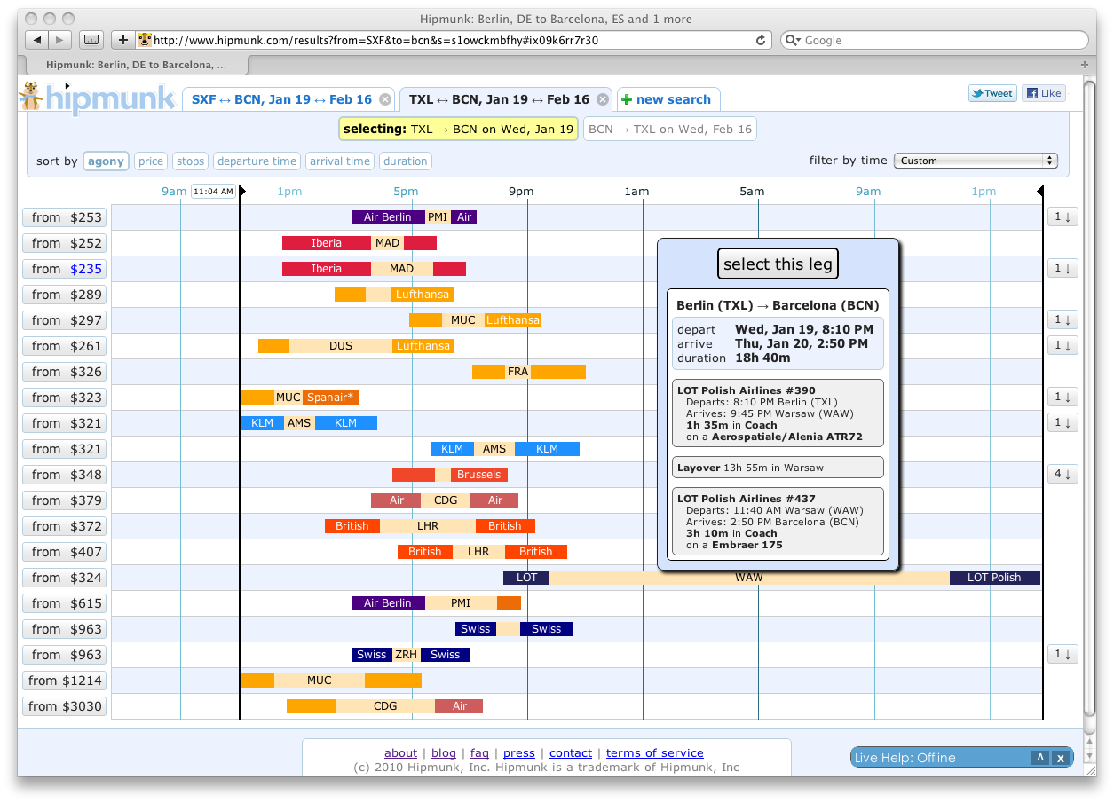Switch to BCN → TXL return leg tab
This screenshot has height=803, width=1114.
[x=669, y=129]
